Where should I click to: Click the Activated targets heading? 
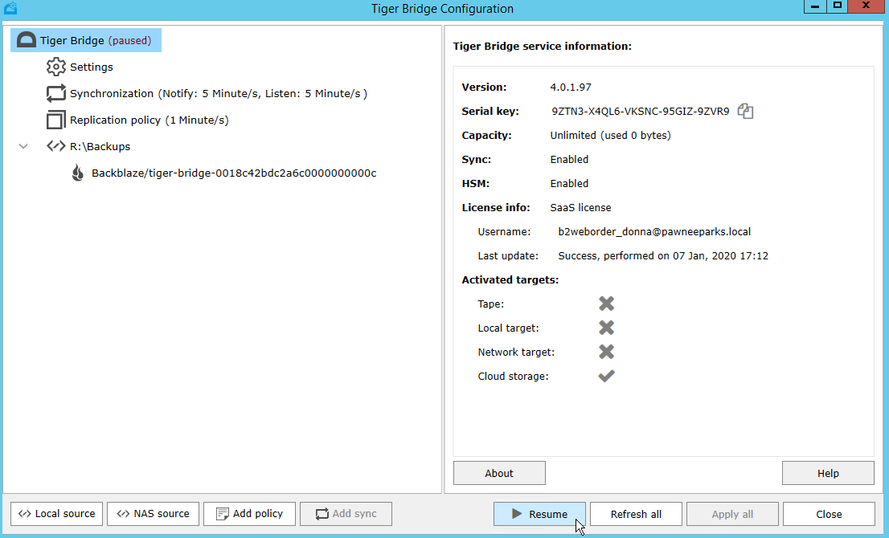point(510,279)
